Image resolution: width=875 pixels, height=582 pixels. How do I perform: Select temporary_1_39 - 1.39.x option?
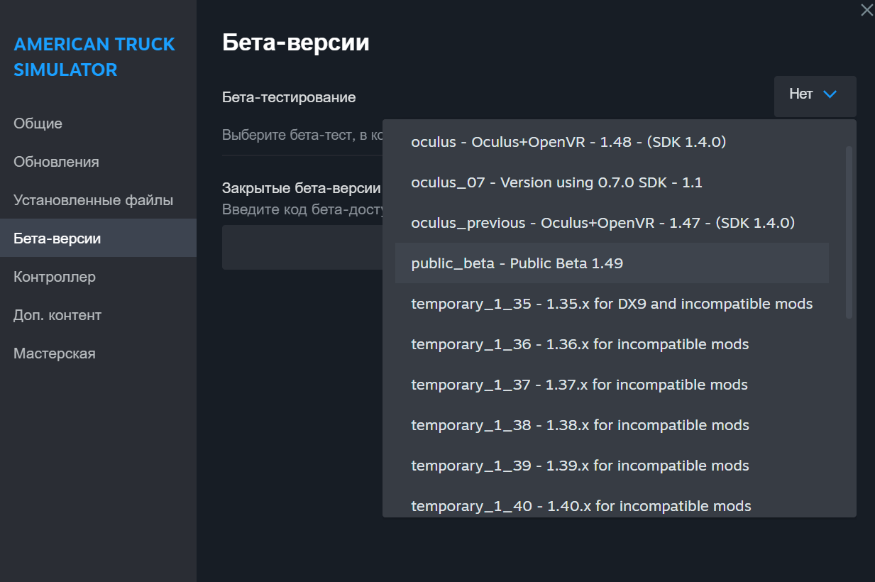tap(580, 466)
